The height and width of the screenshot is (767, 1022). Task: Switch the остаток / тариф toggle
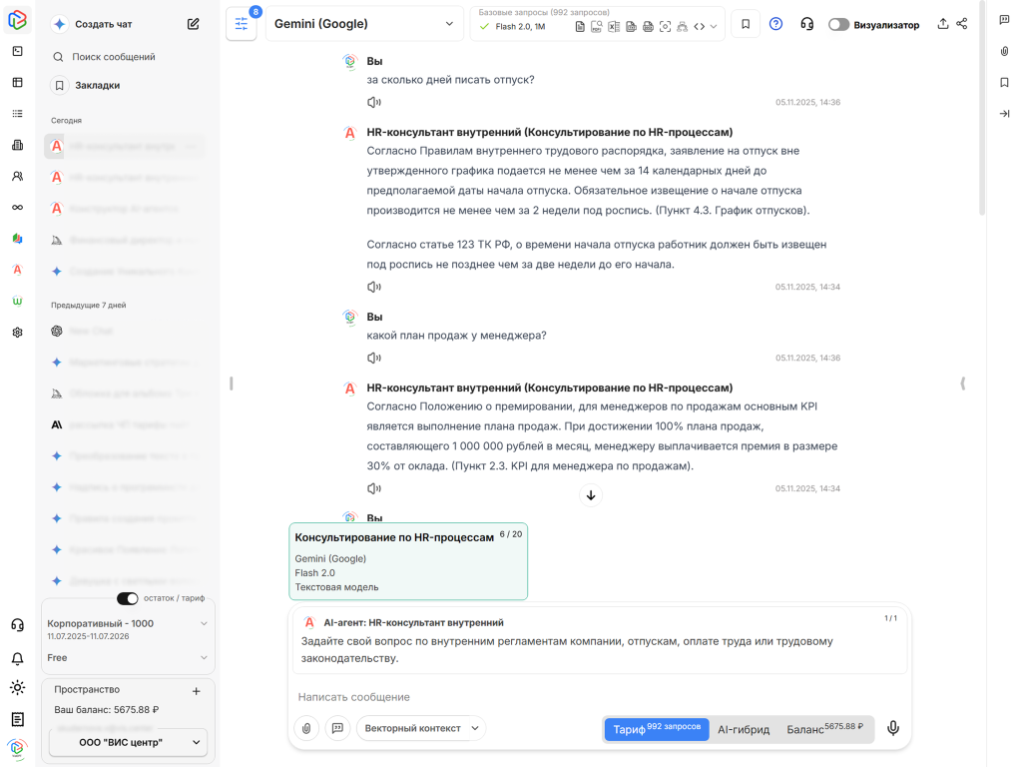click(128, 596)
